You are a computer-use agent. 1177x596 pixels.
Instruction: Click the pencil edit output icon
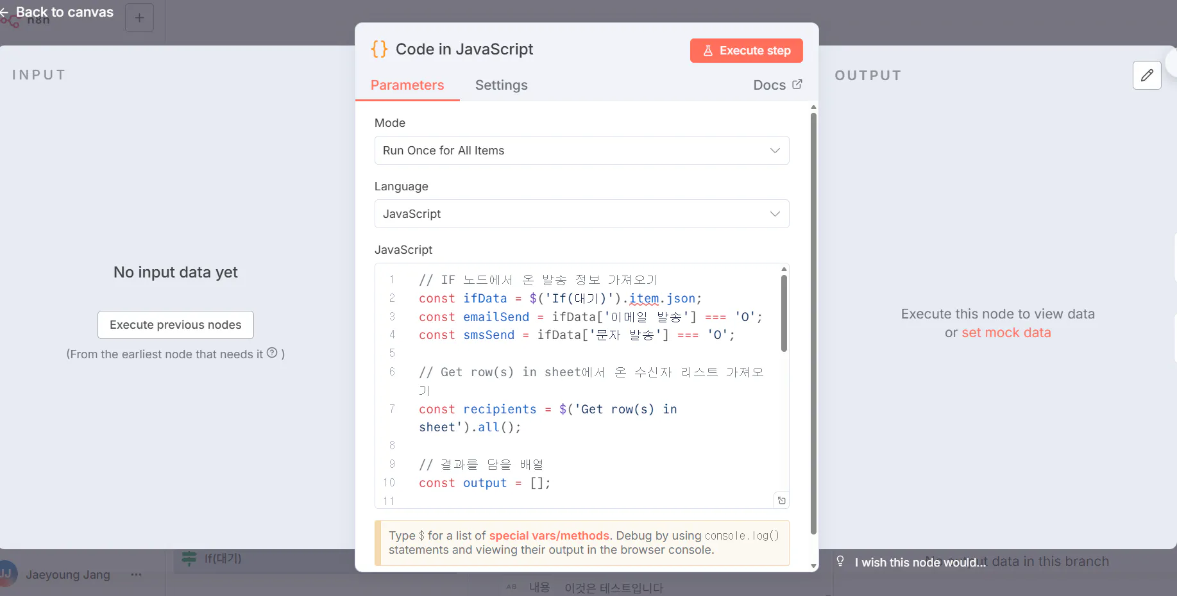tap(1147, 76)
